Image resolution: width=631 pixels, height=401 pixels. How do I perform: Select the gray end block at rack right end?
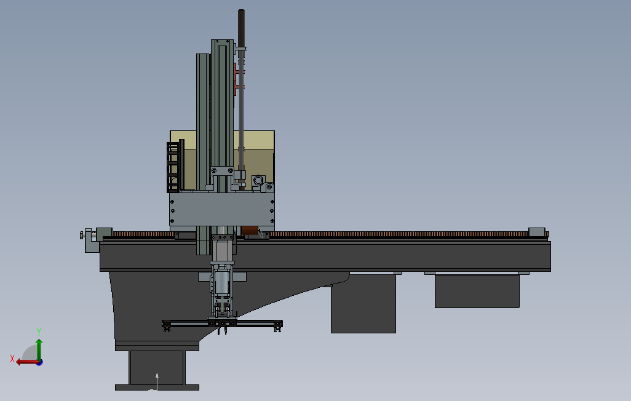point(536,232)
